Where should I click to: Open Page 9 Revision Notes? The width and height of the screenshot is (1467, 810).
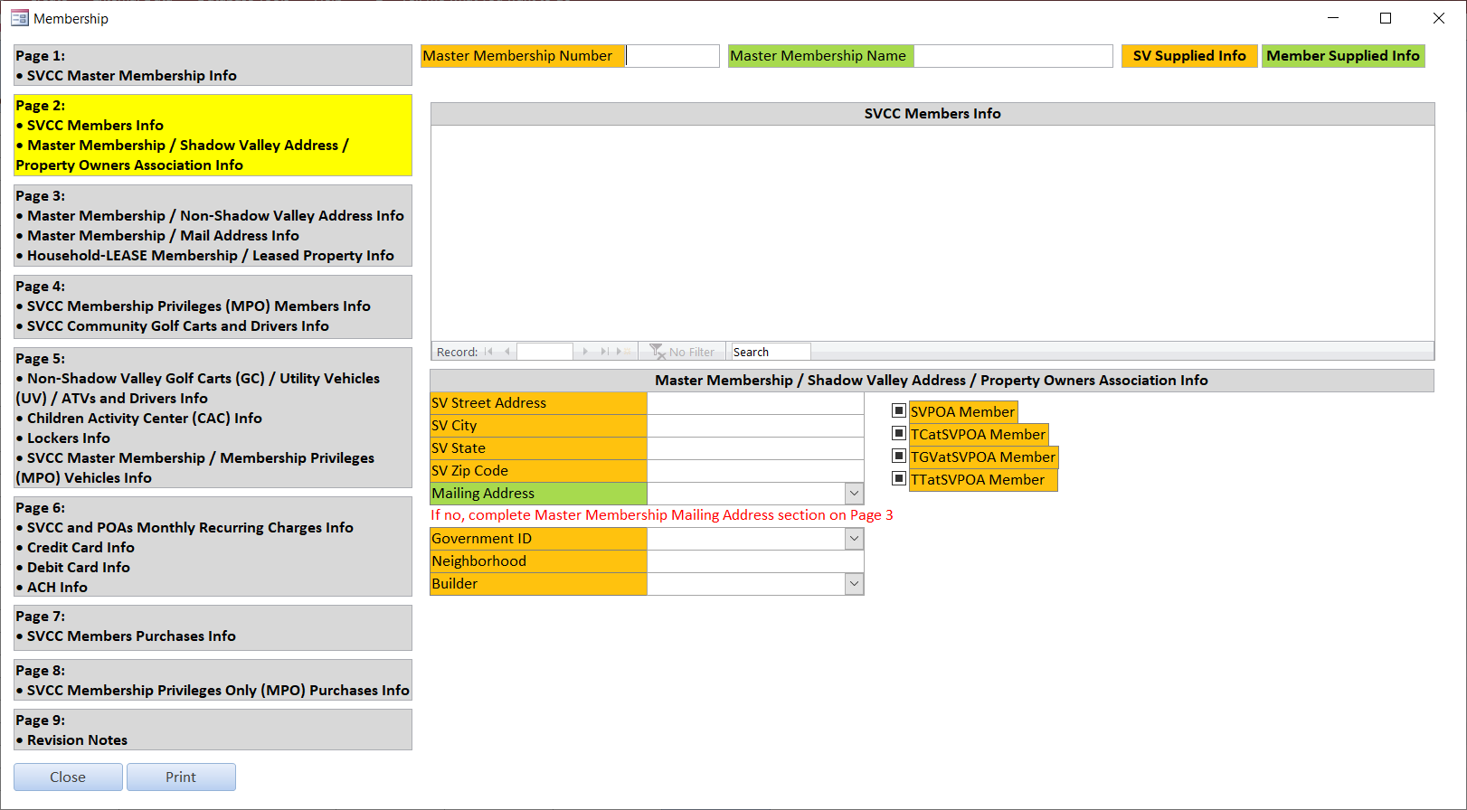pos(213,730)
